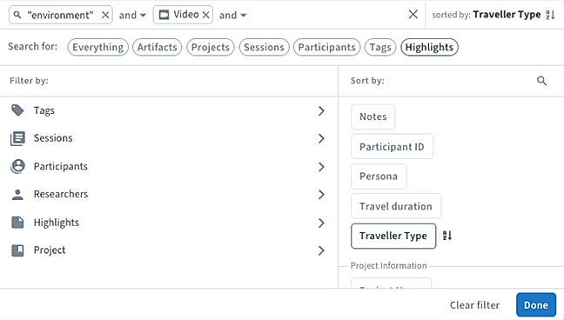Sort by Travel duration
The image size is (564, 320).
coord(396,206)
